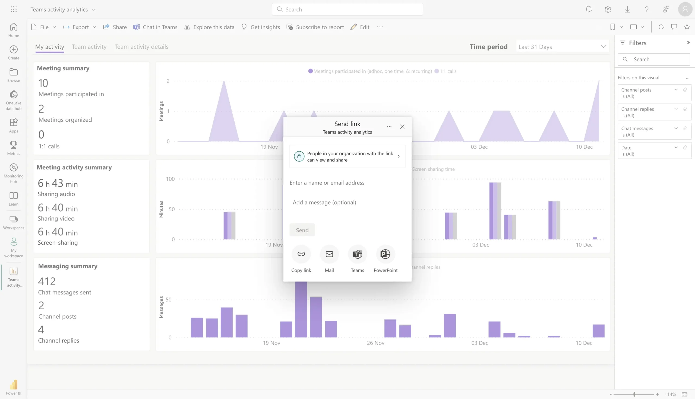
Task: Refresh the report visuals
Action: click(661, 27)
